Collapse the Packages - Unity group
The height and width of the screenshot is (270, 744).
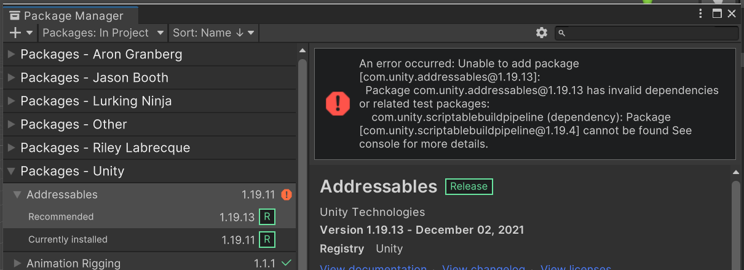(11, 171)
